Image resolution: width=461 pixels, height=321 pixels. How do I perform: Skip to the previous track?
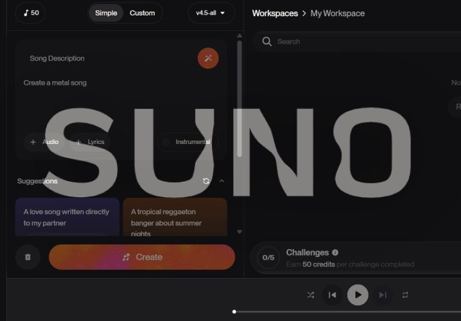332,295
